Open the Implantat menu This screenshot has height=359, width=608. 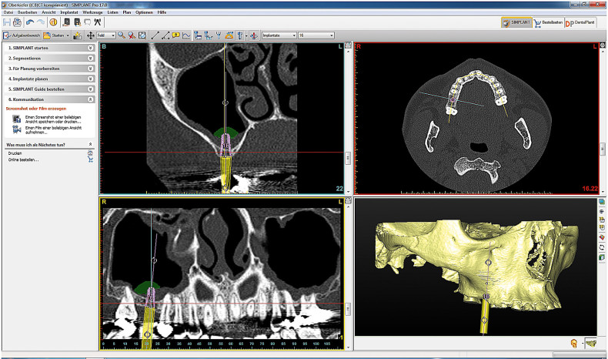[69, 12]
